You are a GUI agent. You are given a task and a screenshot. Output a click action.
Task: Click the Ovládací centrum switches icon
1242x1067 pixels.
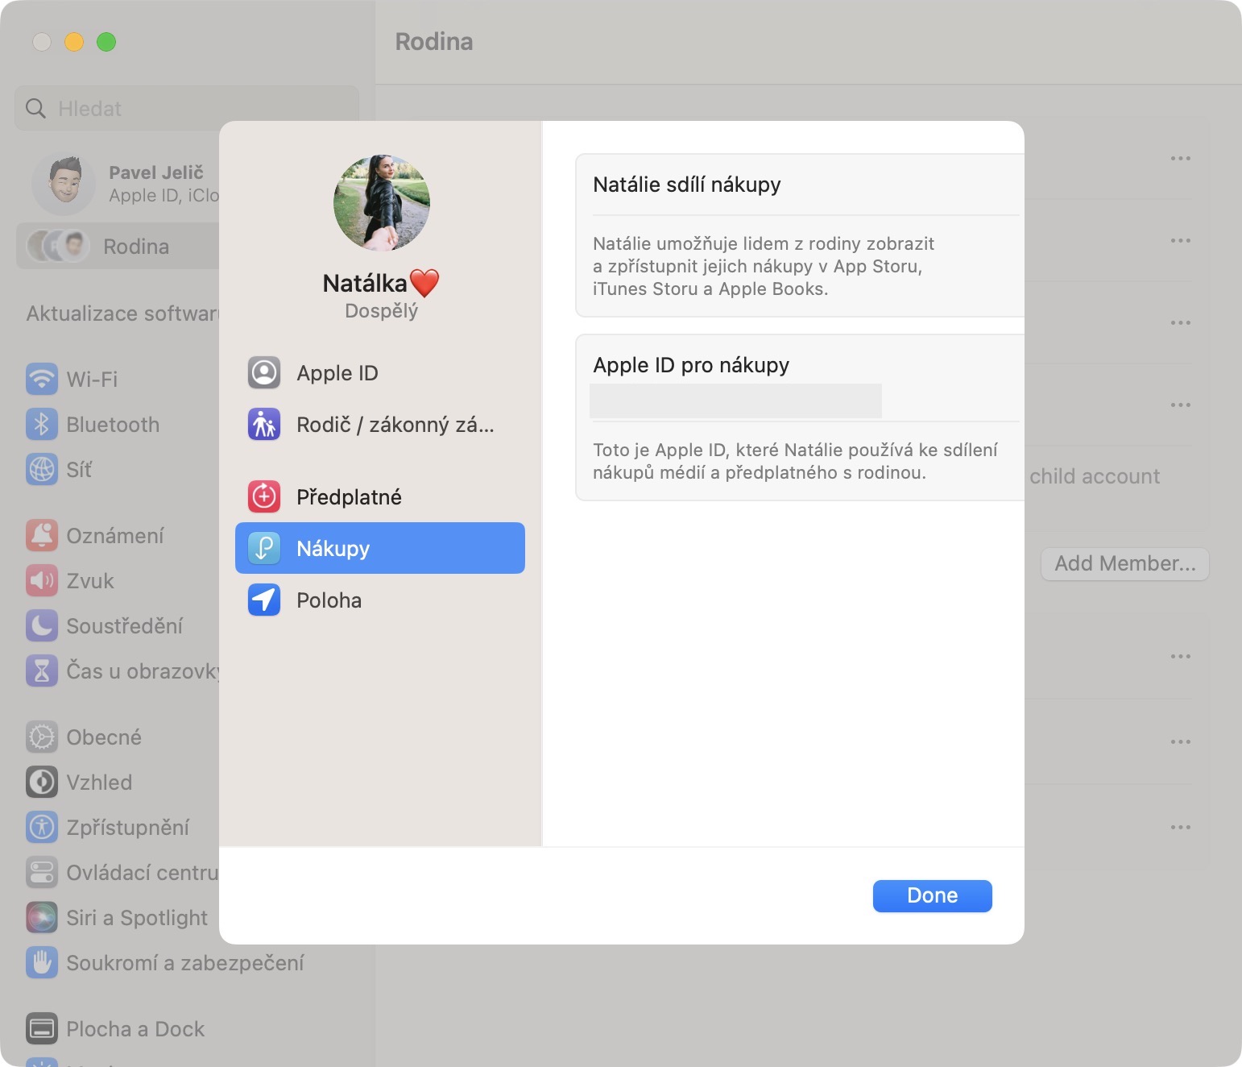point(42,872)
